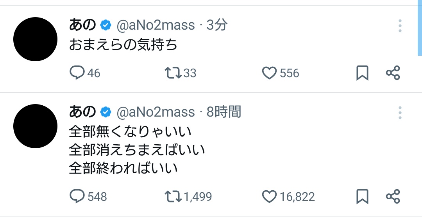Open the tweet text 全部消えちまえばいい
The height and width of the screenshot is (218, 422).
point(137,150)
